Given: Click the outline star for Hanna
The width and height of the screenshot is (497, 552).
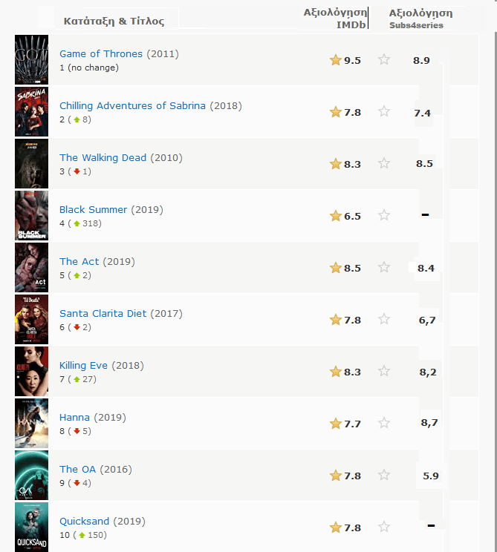Looking at the screenshot, I should [x=384, y=423].
